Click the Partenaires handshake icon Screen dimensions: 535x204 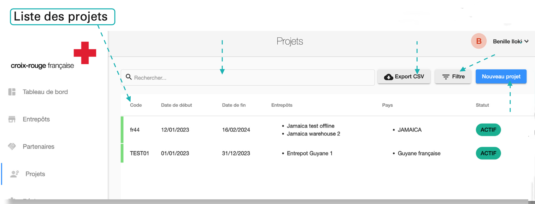pyautogui.click(x=12, y=146)
